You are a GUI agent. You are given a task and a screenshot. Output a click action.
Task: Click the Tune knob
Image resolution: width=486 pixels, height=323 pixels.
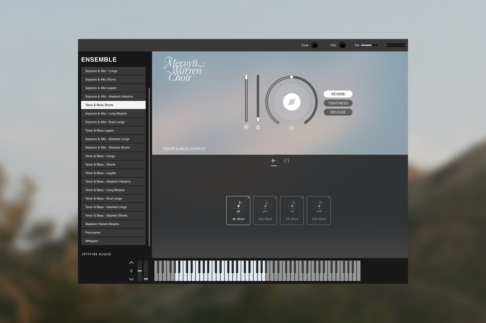[x=315, y=45]
